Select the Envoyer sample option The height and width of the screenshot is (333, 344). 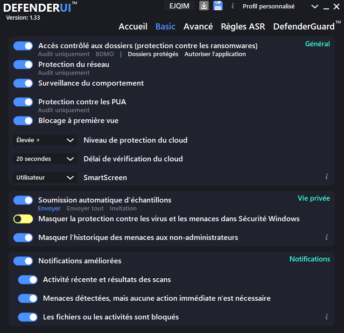49,209
